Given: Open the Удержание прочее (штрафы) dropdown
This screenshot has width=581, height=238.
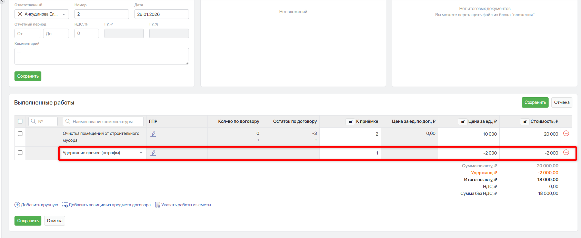Looking at the screenshot, I should pyautogui.click(x=141, y=153).
